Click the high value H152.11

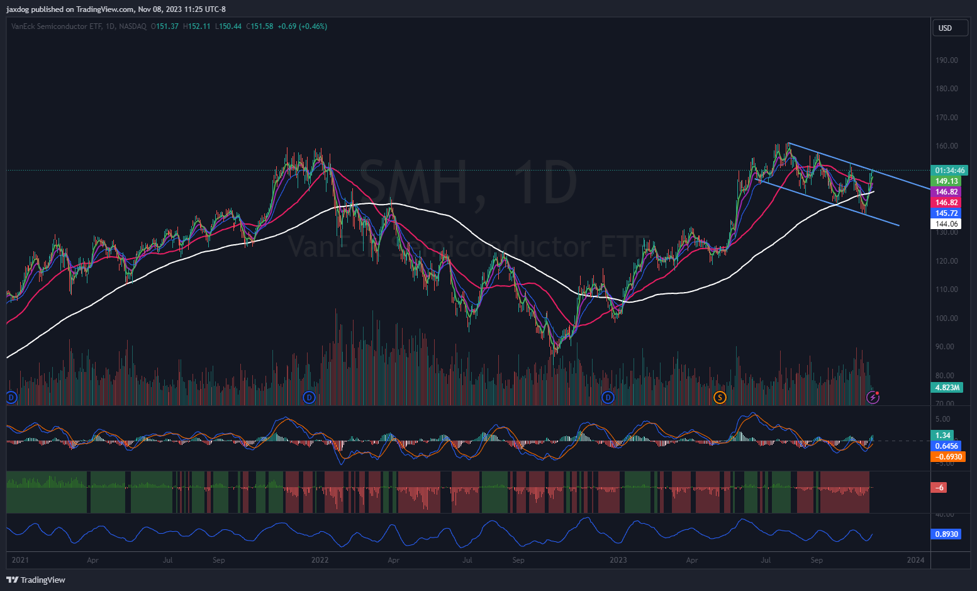[x=196, y=26]
